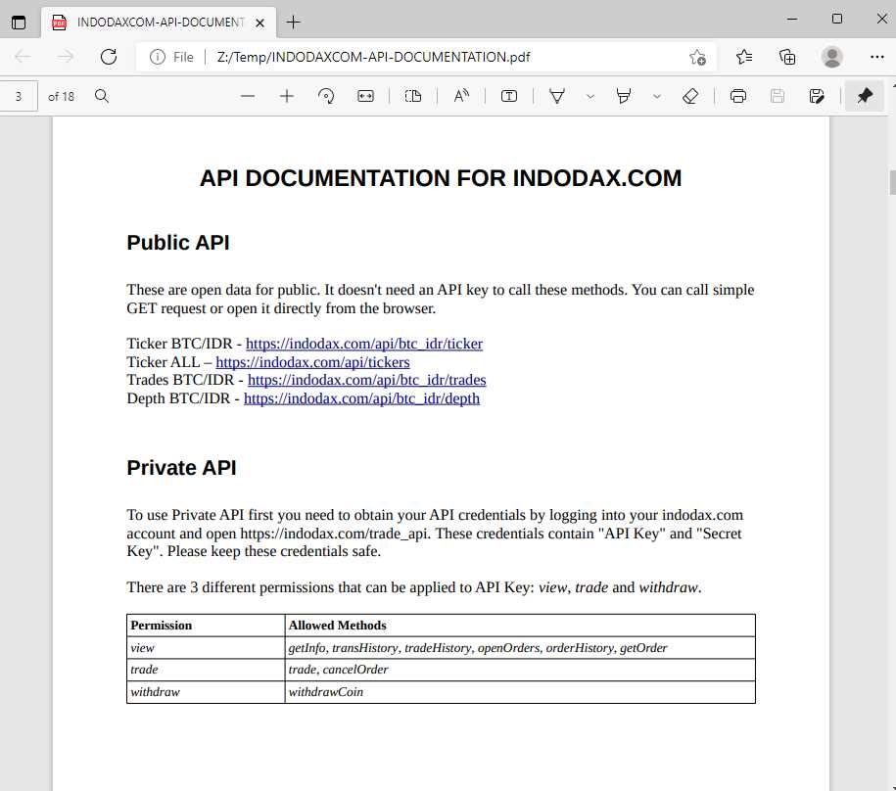Expand Draw tool options dropdown

pyautogui.click(x=590, y=96)
